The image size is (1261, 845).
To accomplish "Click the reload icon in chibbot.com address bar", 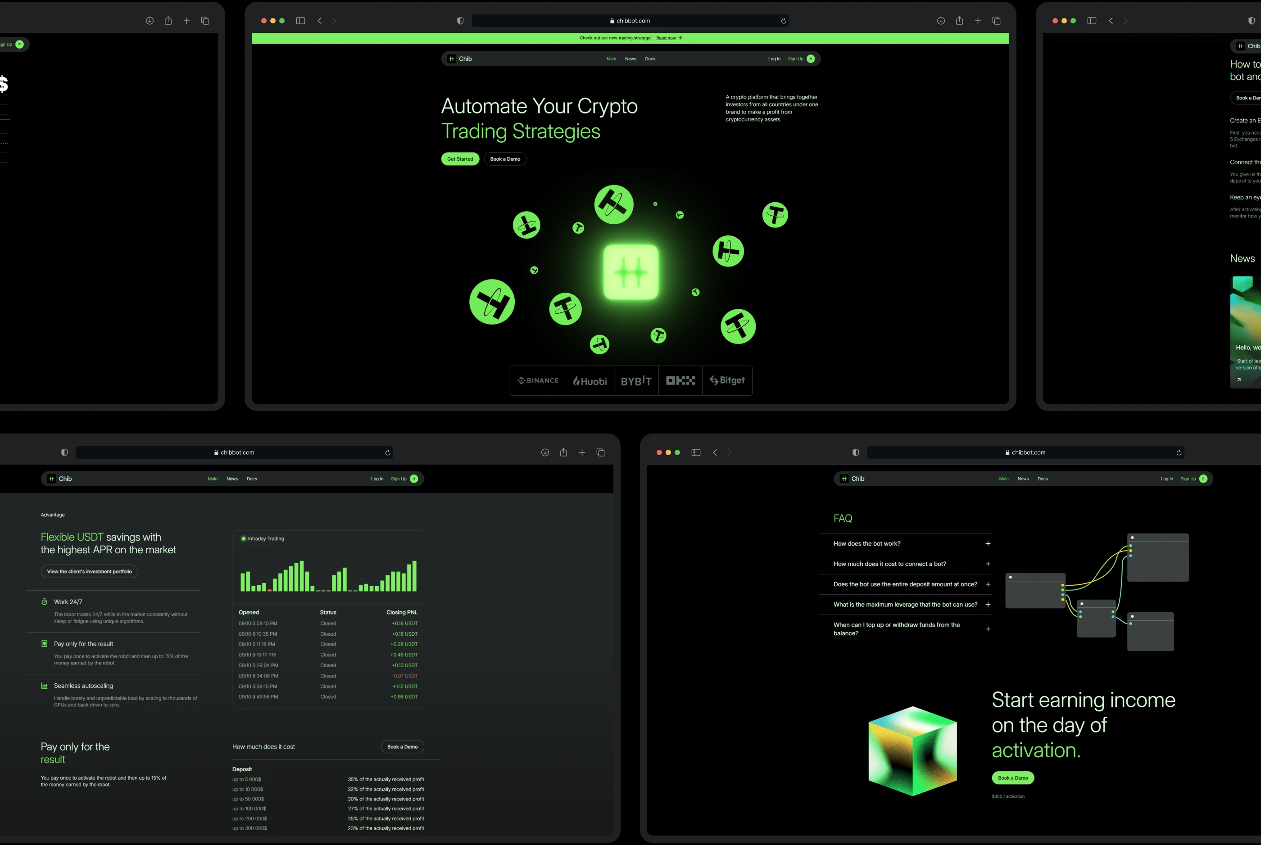I will (783, 21).
